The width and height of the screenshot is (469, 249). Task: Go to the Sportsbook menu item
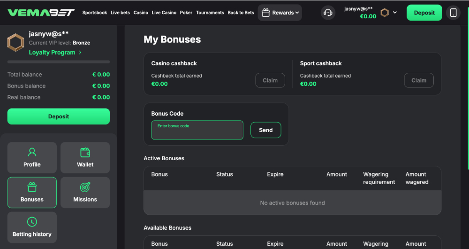(95, 13)
